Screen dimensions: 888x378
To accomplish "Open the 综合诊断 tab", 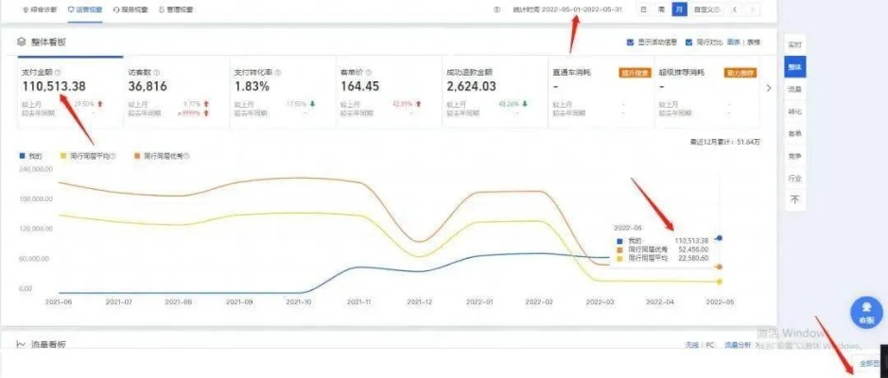I will [40, 9].
